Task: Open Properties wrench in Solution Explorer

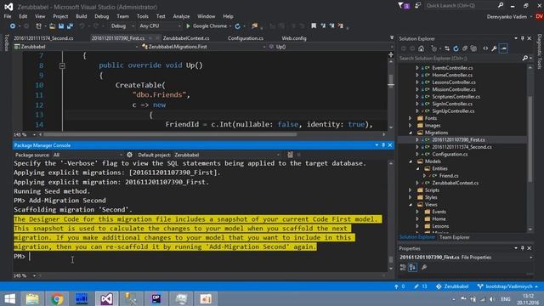Action: (494, 48)
